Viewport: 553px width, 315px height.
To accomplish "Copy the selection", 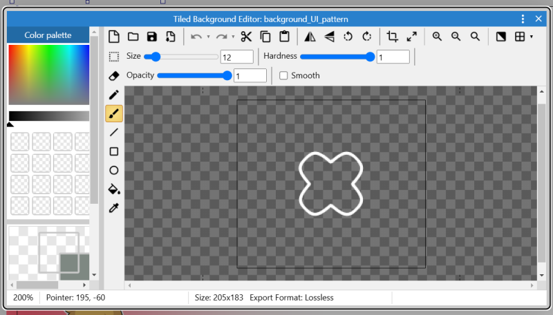I will point(265,37).
